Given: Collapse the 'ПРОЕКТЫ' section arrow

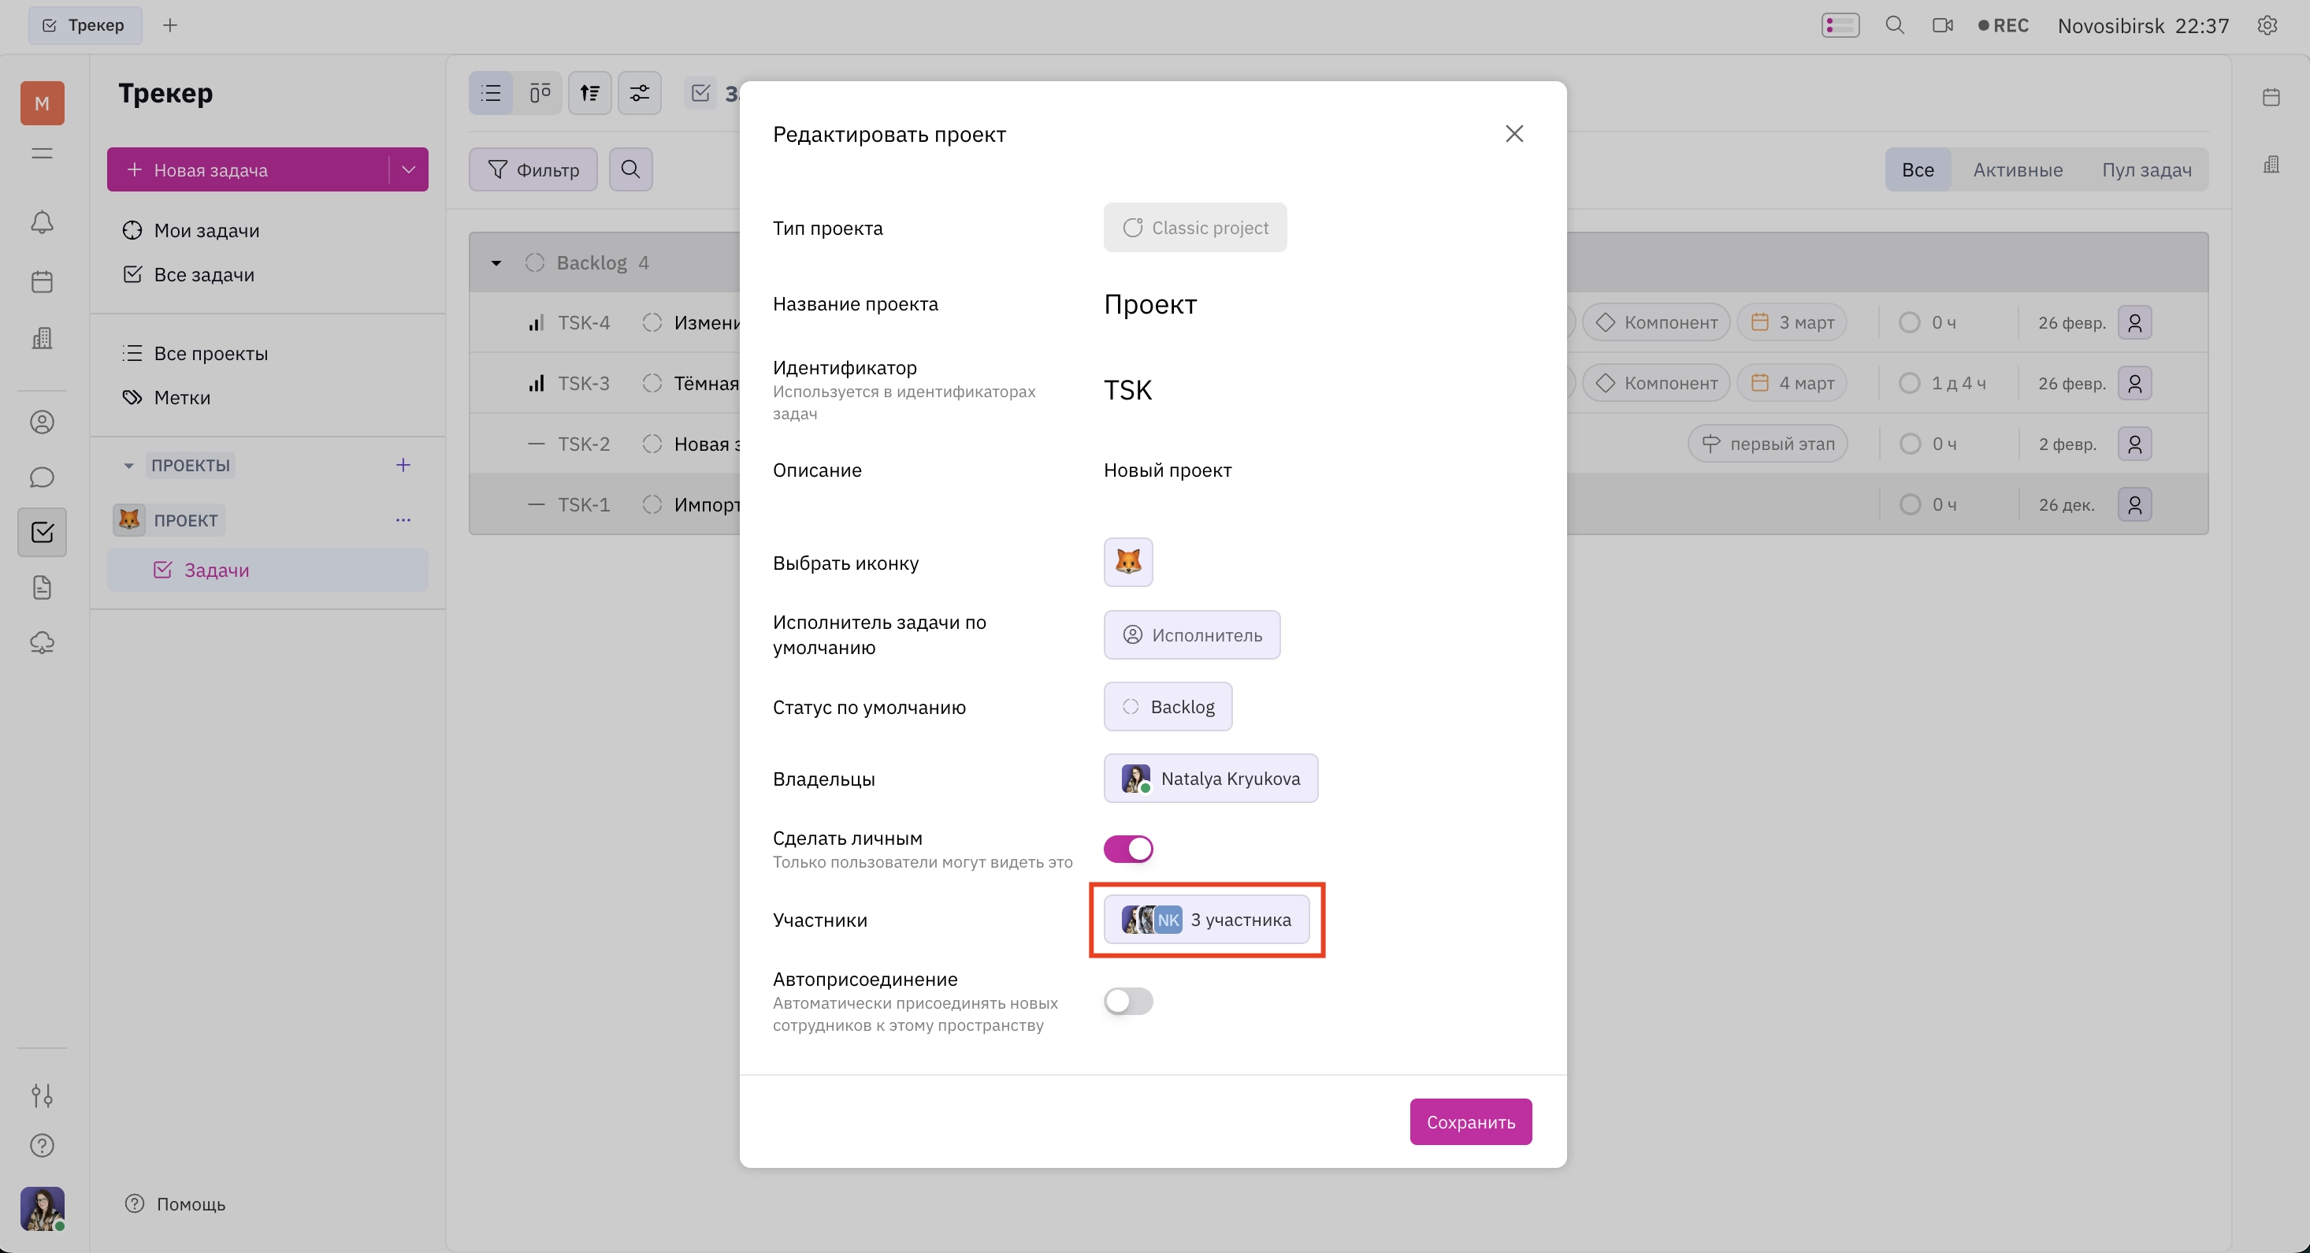Looking at the screenshot, I should point(128,466).
